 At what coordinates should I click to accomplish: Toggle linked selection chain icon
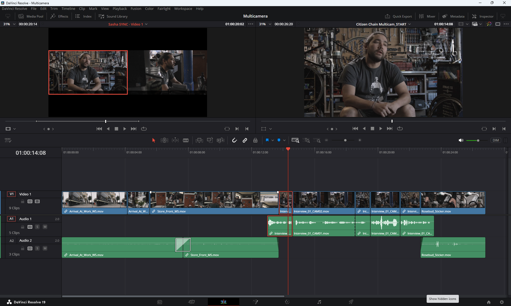tap(245, 140)
